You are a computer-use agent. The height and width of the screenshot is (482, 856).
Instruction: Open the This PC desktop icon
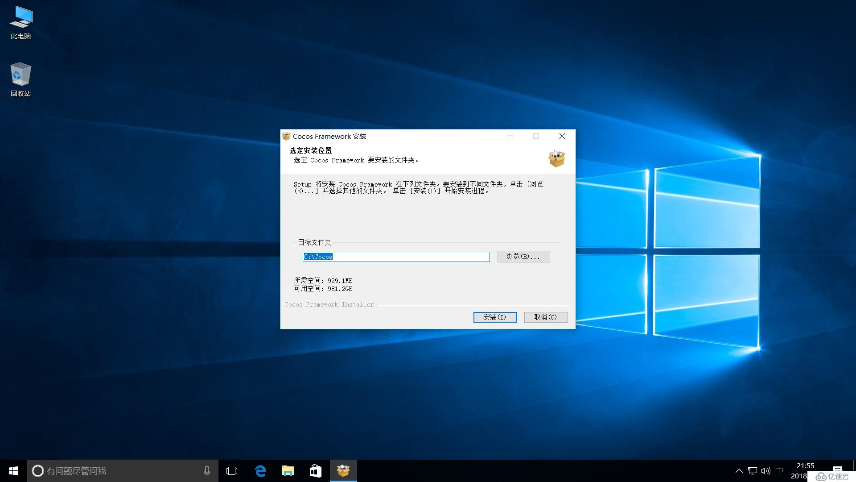[21, 23]
